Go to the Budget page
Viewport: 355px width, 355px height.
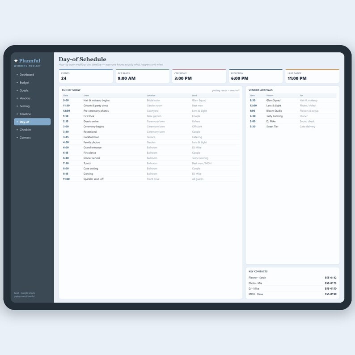coord(32,83)
